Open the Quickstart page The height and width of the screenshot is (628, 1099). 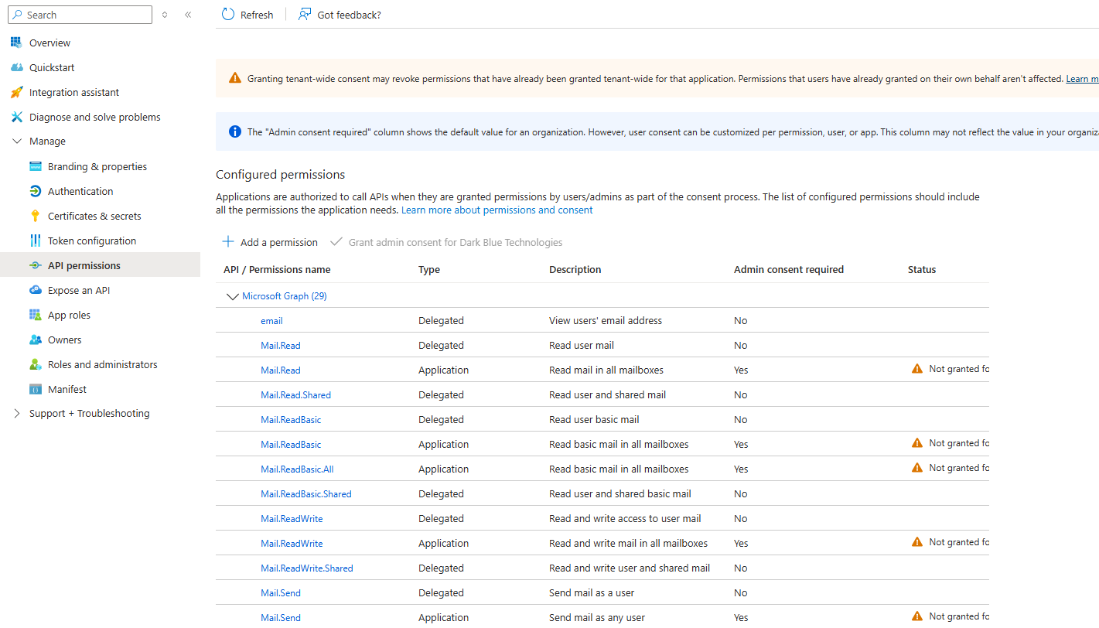[x=52, y=67]
